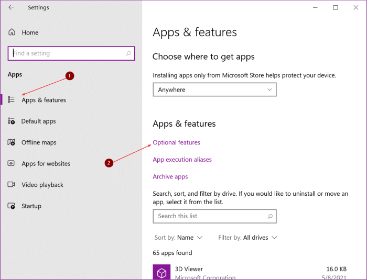Screen dimensions: 367x280
Task: Click the Home icon in sidebar
Action: (x=12, y=32)
